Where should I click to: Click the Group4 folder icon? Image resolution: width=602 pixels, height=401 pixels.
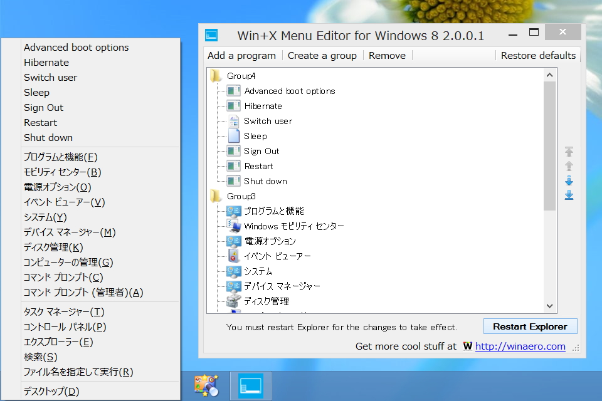tap(216, 76)
